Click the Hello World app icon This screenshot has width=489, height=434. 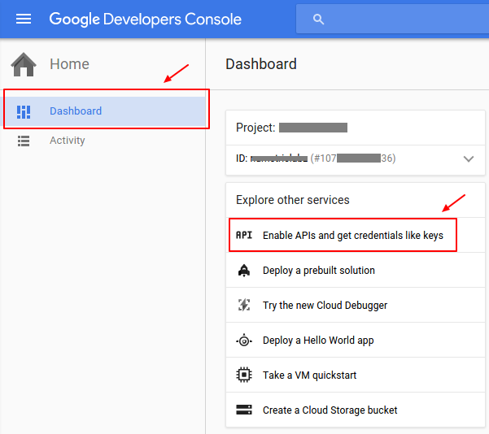(x=244, y=341)
